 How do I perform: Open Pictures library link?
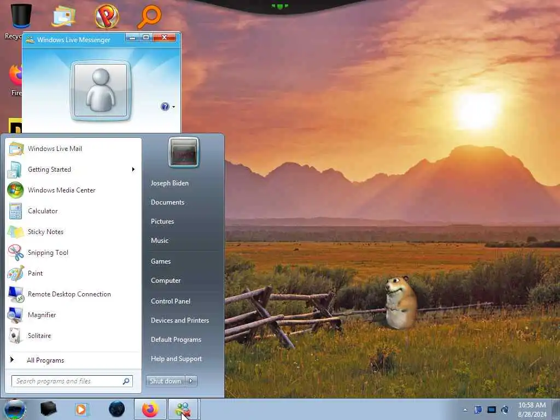tap(162, 221)
